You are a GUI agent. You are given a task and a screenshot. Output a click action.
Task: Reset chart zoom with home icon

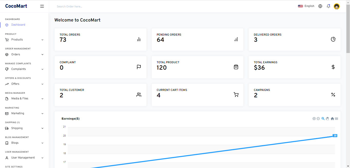(332, 119)
